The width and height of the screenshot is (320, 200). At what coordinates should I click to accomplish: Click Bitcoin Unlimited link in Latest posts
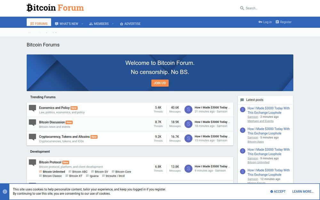[258, 163]
